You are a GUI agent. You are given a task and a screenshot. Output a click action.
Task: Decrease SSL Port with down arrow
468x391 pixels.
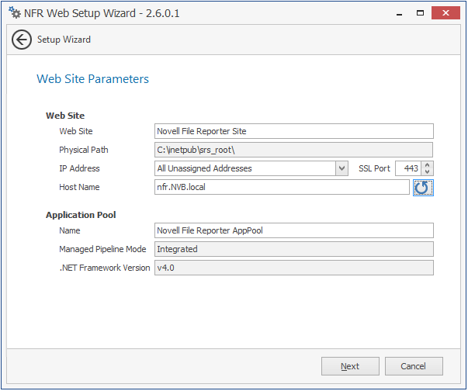point(428,172)
